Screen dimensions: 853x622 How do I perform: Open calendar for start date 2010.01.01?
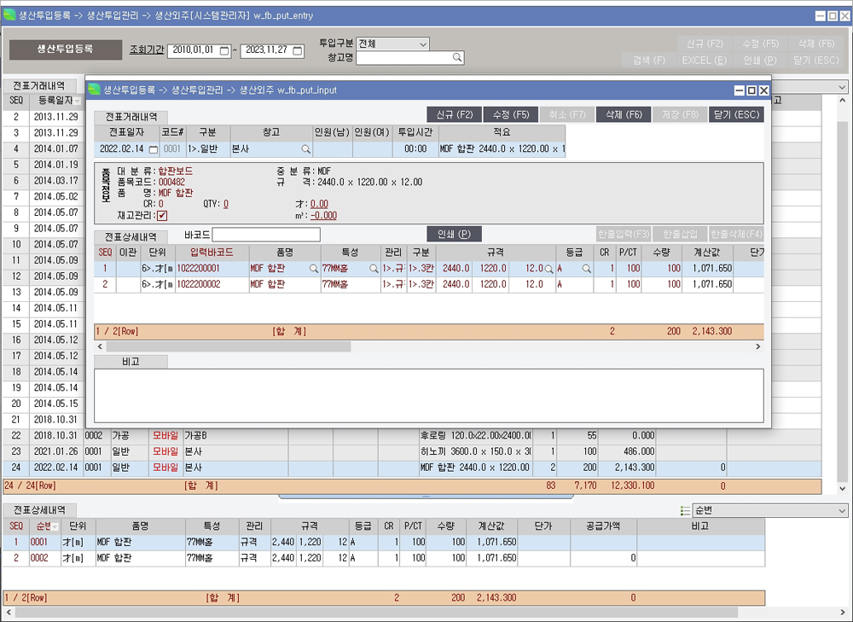[224, 50]
